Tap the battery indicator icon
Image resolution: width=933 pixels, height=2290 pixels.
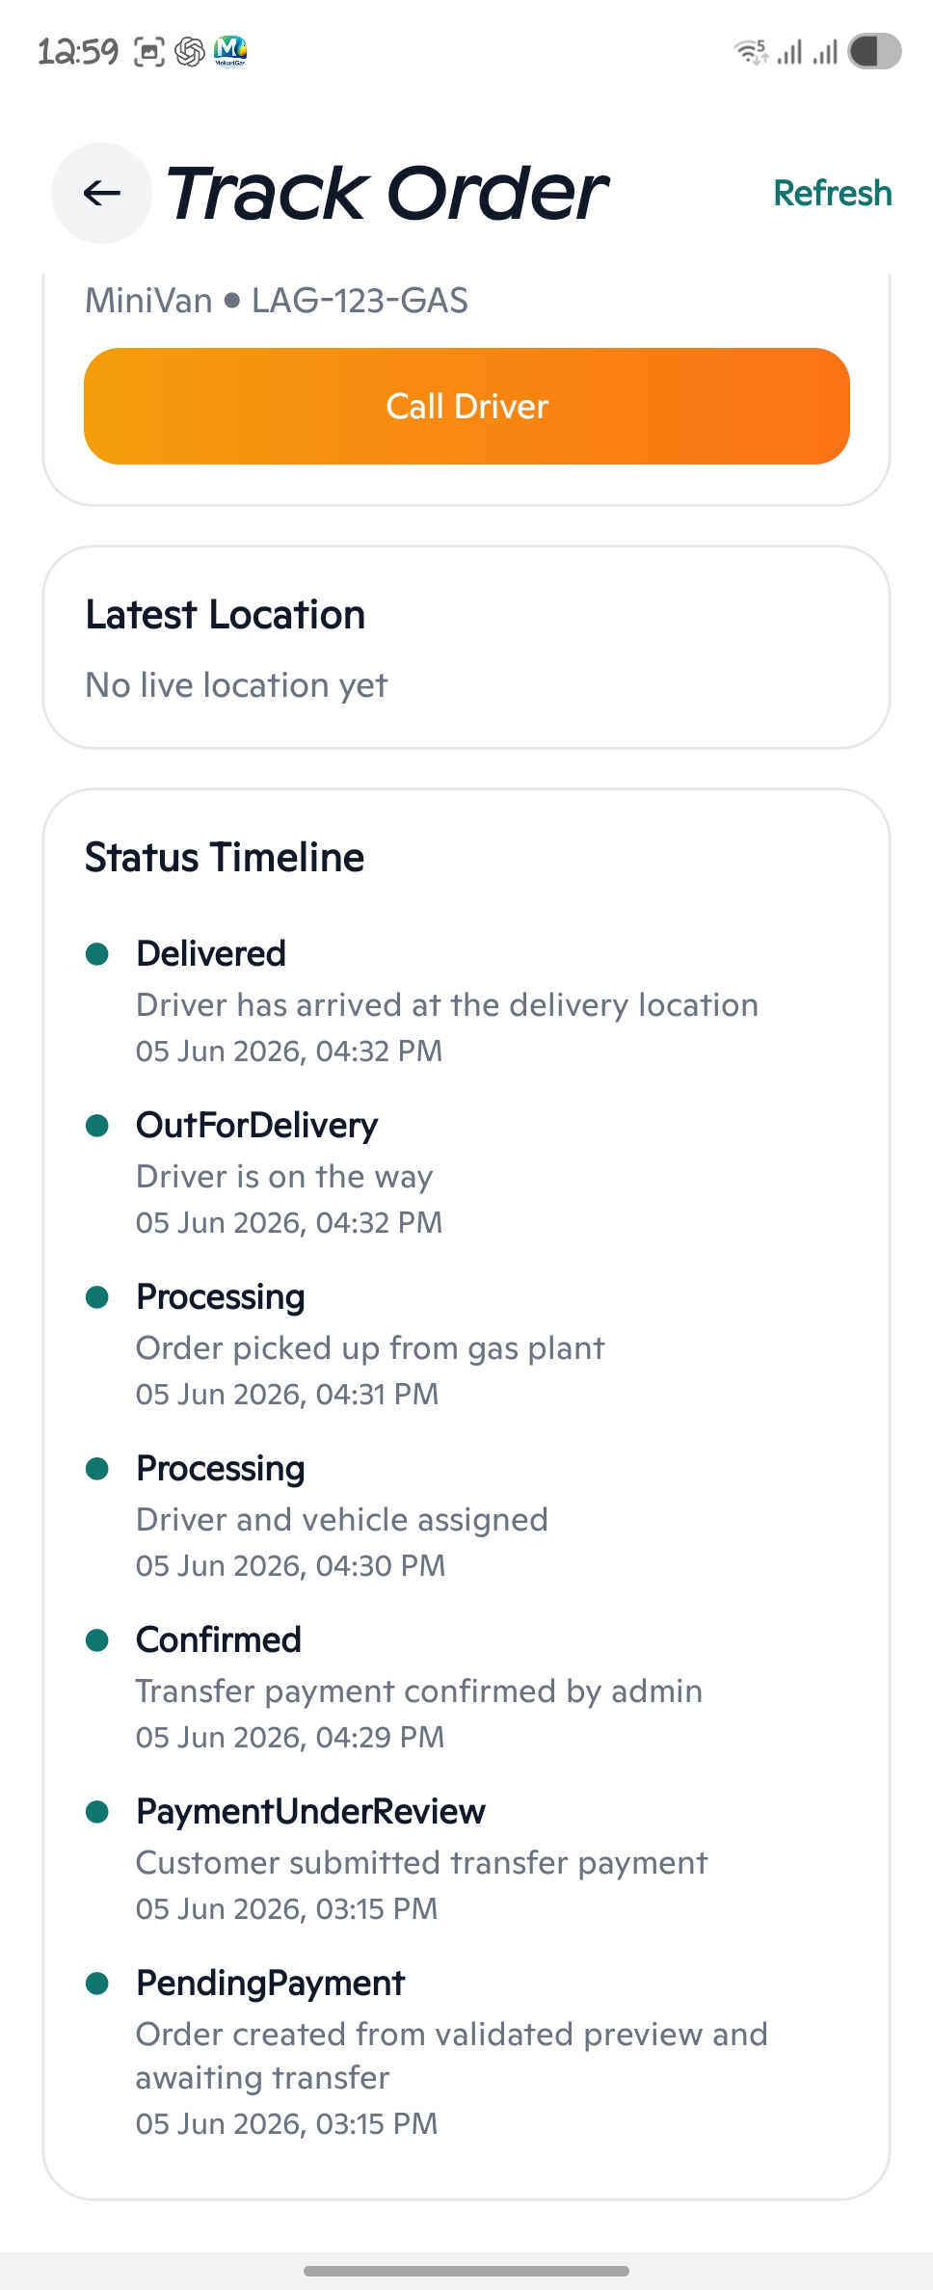874,51
